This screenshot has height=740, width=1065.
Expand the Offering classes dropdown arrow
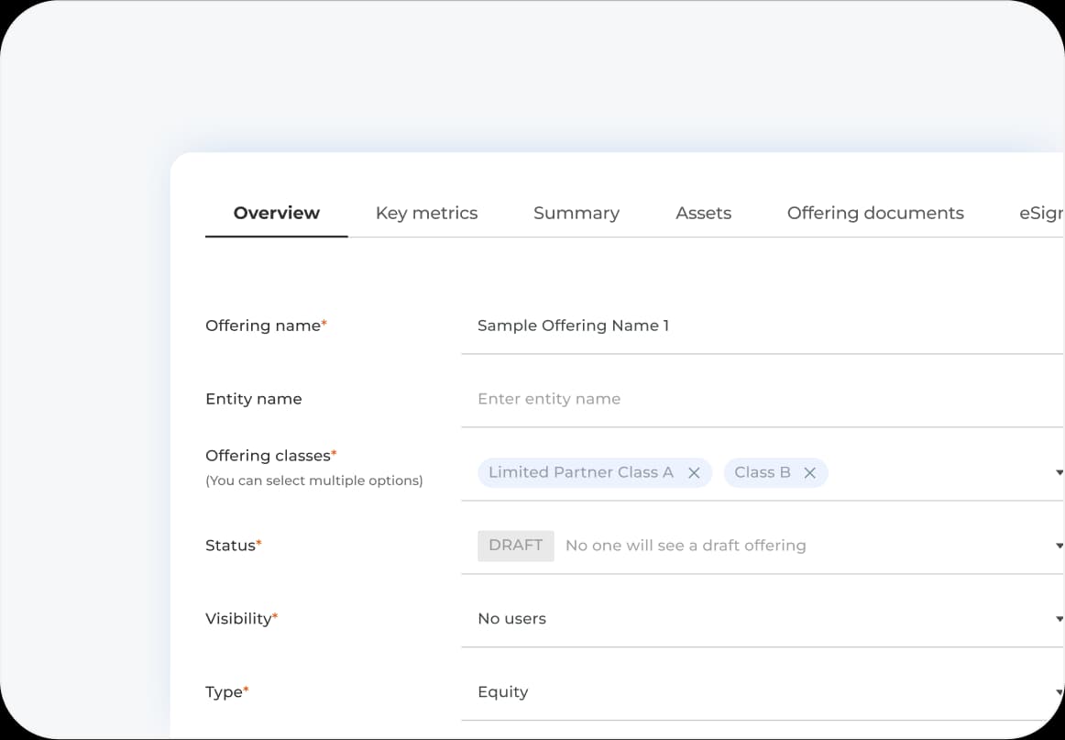pyautogui.click(x=1059, y=473)
